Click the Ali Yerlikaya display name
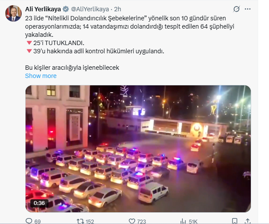The width and height of the screenshot is (269, 224). 43,9
